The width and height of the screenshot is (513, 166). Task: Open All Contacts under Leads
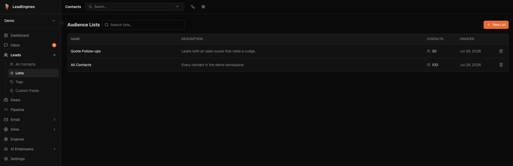click(33, 64)
